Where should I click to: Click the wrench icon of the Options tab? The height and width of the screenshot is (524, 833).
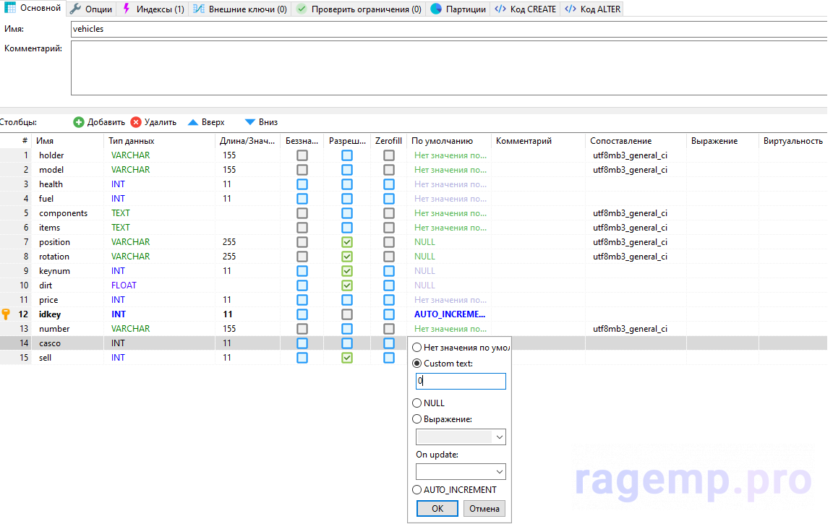(x=75, y=9)
